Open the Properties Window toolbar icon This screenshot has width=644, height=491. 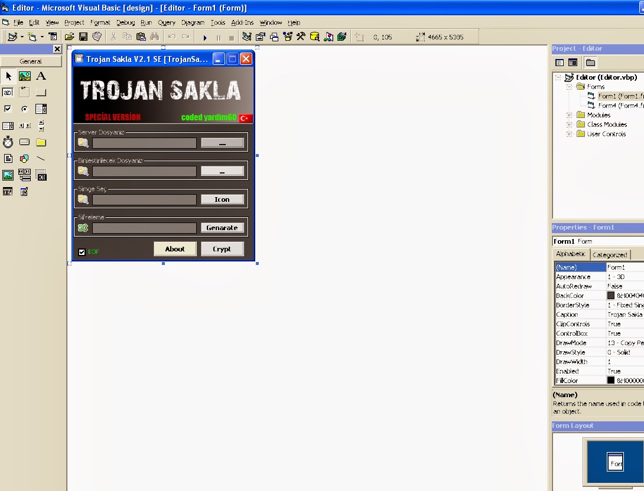tap(261, 37)
